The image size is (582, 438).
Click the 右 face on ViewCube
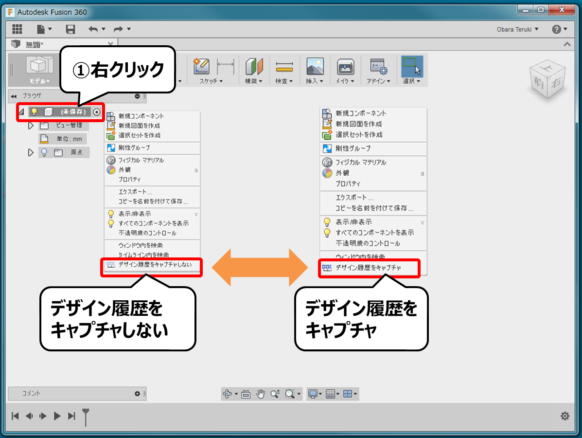coord(556,82)
